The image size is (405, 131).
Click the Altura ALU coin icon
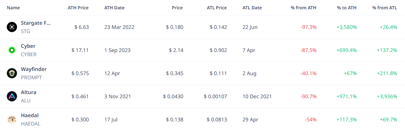coord(12,96)
